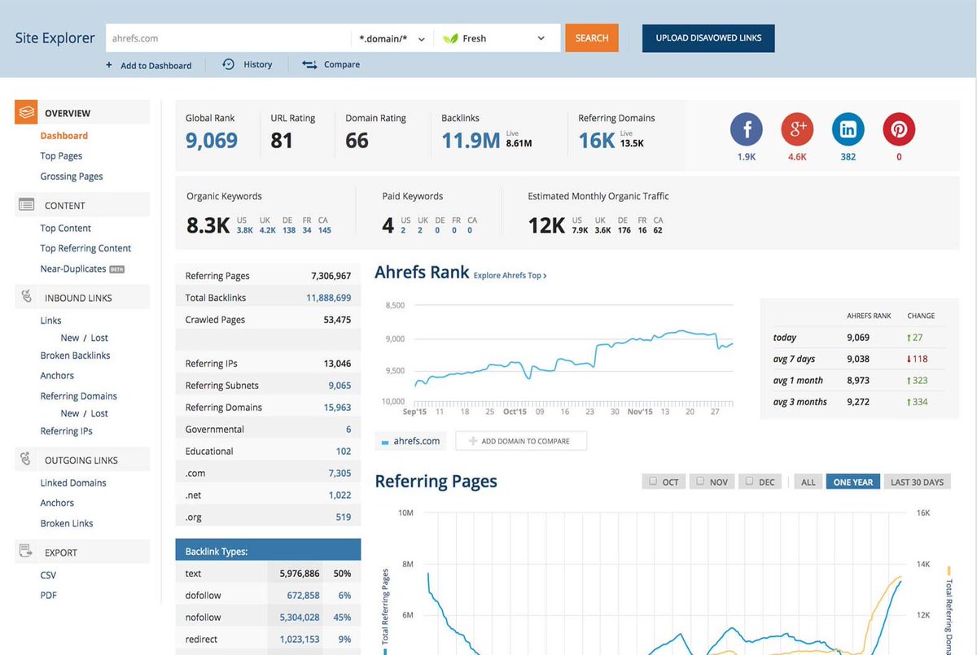Click the Add to Dashboard link
This screenshot has width=977, height=655.
[156, 65]
